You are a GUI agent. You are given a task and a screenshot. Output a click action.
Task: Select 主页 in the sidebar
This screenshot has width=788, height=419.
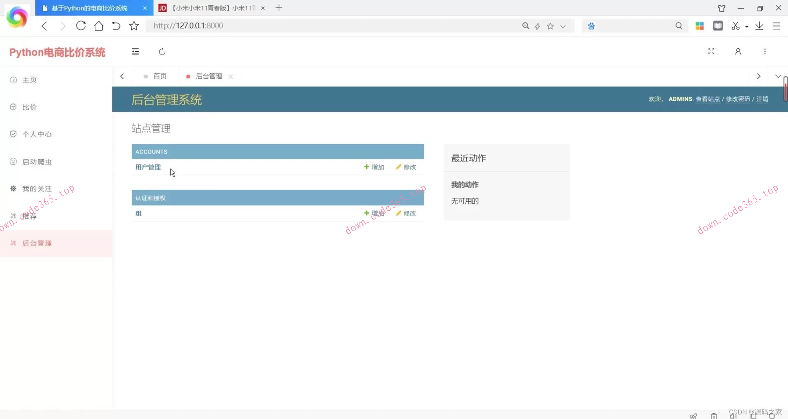(x=56, y=80)
